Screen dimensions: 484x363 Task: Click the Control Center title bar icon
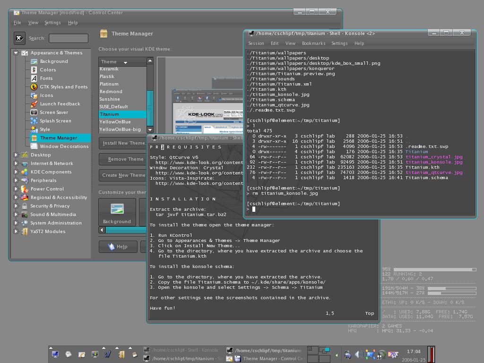(x=17, y=13)
